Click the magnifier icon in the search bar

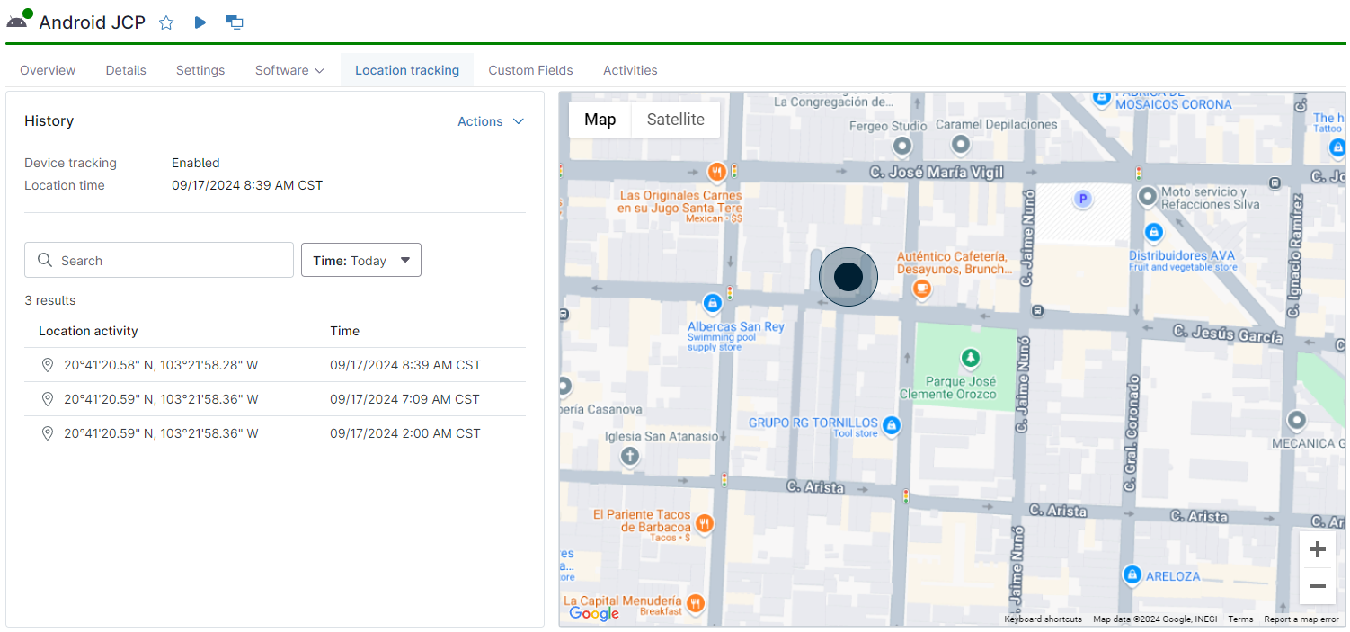pos(45,260)
